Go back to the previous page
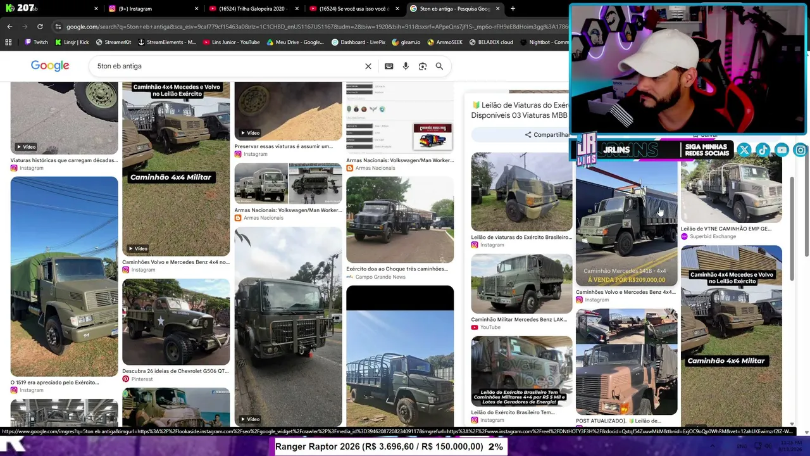Image resolution: width=810 pixels, height=456 pixels. (x=9, y=27)
